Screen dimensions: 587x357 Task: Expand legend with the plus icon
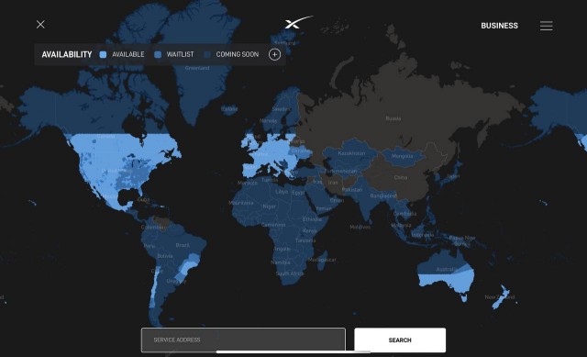tap(274, 55)
